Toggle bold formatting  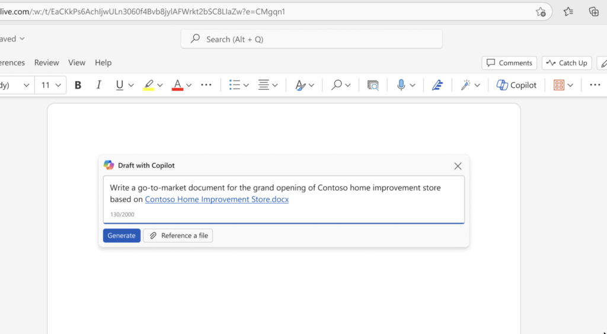click(x=78, y=85)
